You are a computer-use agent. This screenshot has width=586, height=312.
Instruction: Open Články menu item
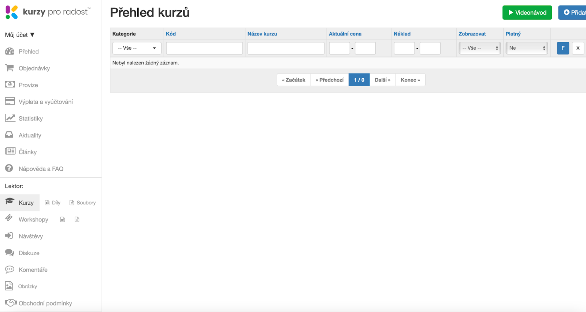[x=27, y=152]
